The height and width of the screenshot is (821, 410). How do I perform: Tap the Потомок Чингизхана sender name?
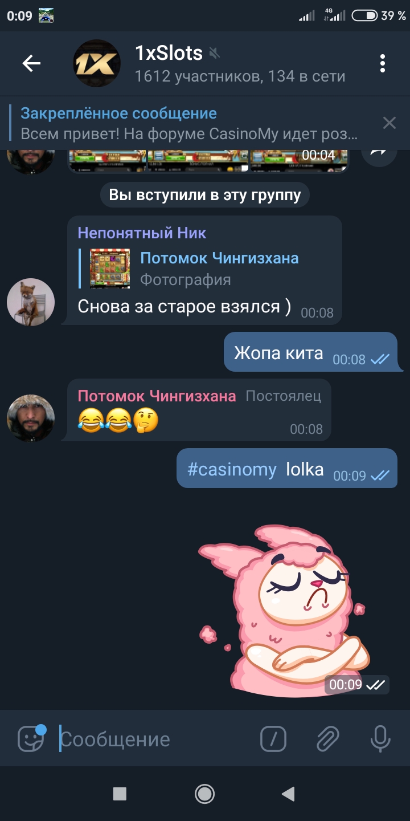pyautogui.click(x=157, y=396)
